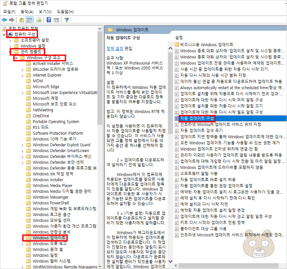Expand Windows Defender SmartScreen node
The height and width of the screenshot is (269, 287).
(22, 151)
